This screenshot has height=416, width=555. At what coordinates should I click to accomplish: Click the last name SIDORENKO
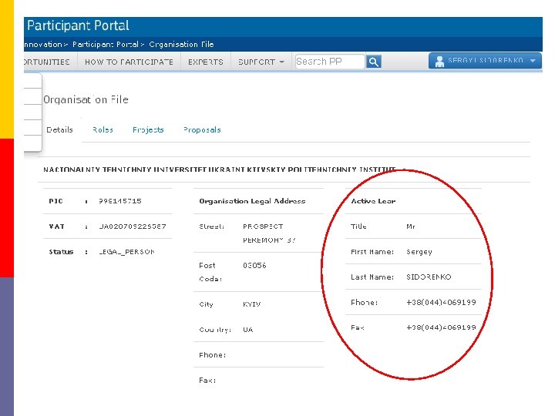(x=429, y=277)
